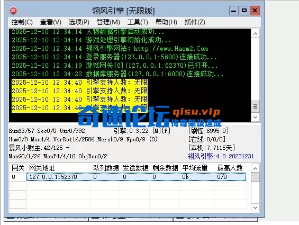Open the 帮助(H) menu
This screenshot has height=225, width=299.
click(166, 22)
